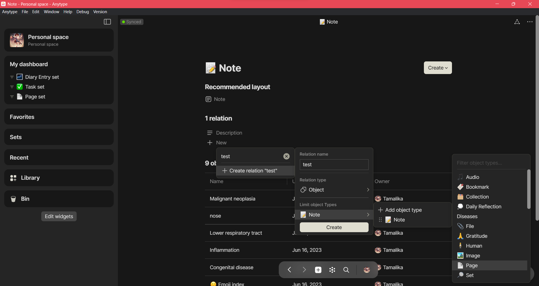Expand the Task set filter arrow
Viewport: 539px width, 286px height.
12,87
